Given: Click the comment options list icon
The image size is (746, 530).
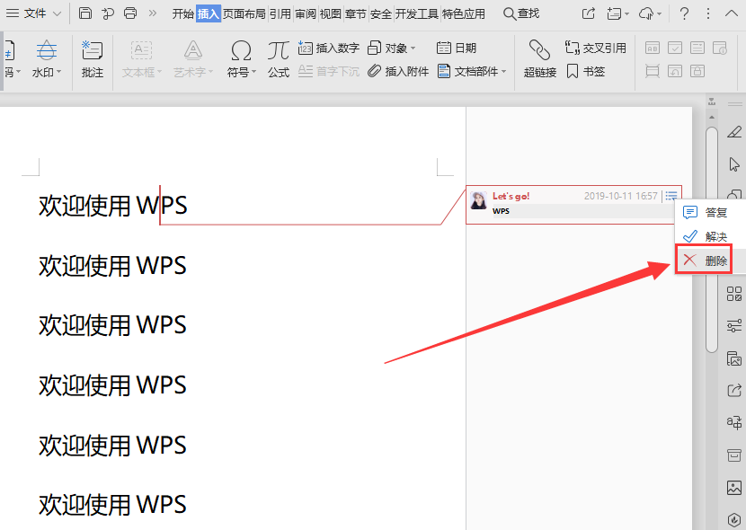Looking at the screenshot, I should 671,196.
